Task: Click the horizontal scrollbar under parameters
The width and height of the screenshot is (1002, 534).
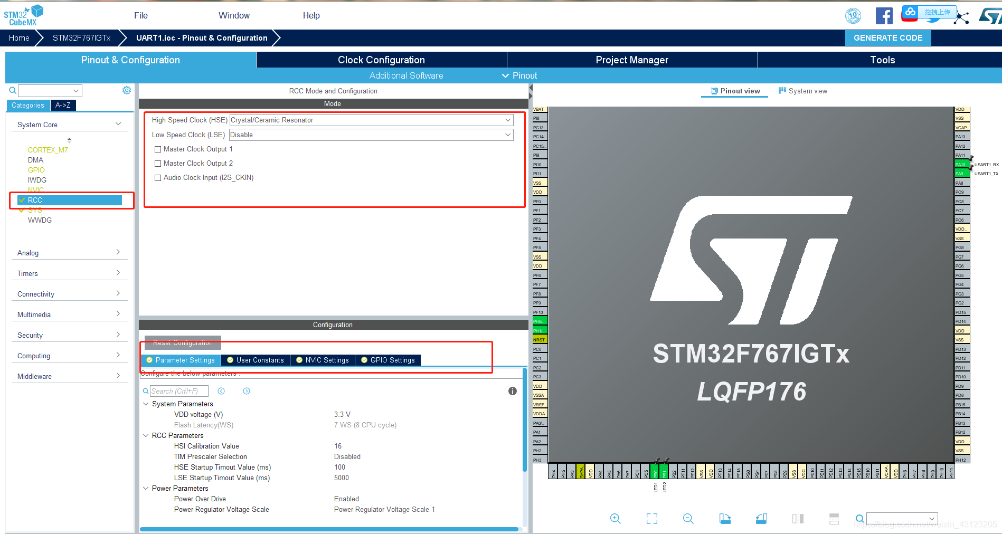Action: click(x=328, y=529)
